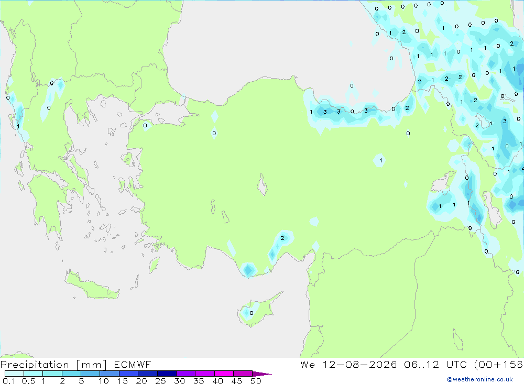This screenshot has height=384, width=524.
Task: Click the '45' legend scale label
Action: tap(237, 381)
